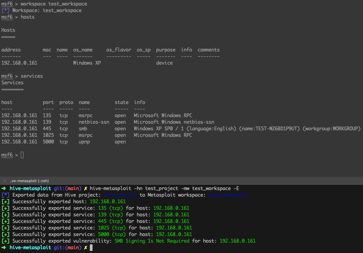Click the 'Workspace: test_workspace' output line
The height and width of the screenshot is (253, 363).
tap(47, 10)
